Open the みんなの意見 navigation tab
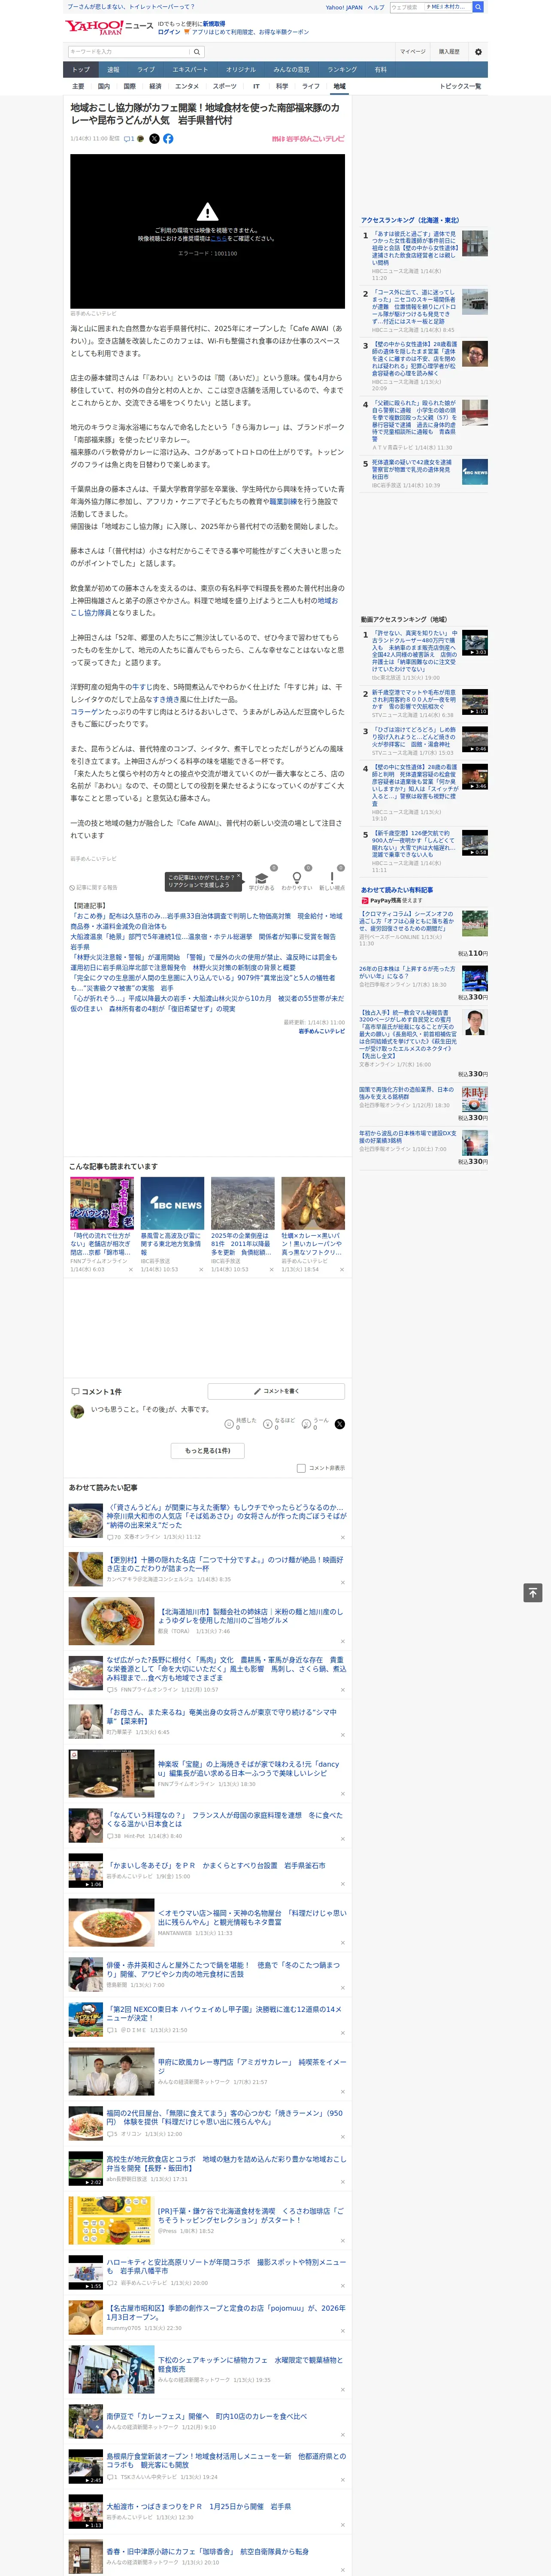551x2576 pixels. (x=291, y=70)
